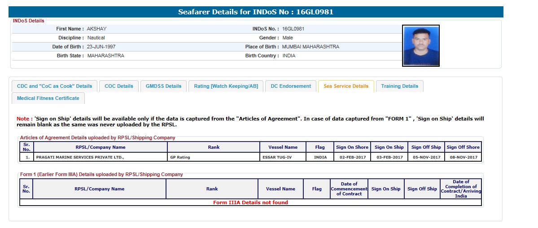Select the Sea Service Details tab

[346, 86]
